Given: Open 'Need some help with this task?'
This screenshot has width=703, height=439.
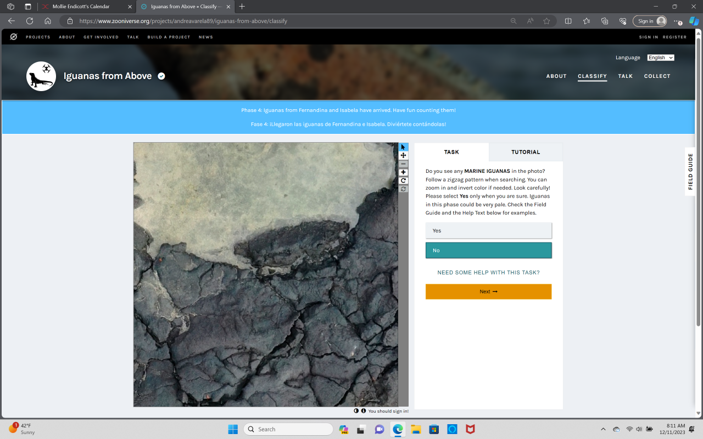Looking at the screenshot, I should point(488,273).
